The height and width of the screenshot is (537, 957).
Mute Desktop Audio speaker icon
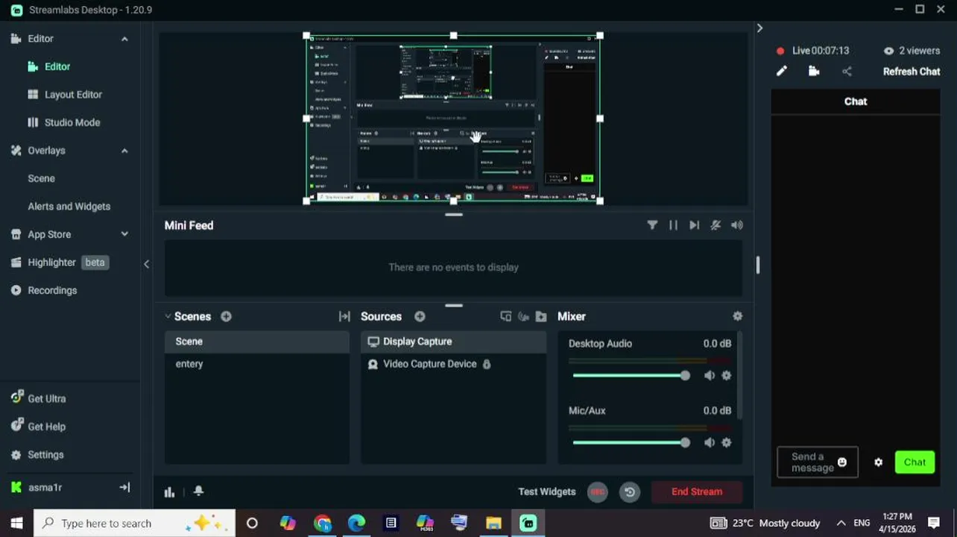click(x=710, y=375)
